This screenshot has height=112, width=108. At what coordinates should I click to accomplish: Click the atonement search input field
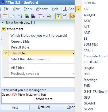pos(40,29)
